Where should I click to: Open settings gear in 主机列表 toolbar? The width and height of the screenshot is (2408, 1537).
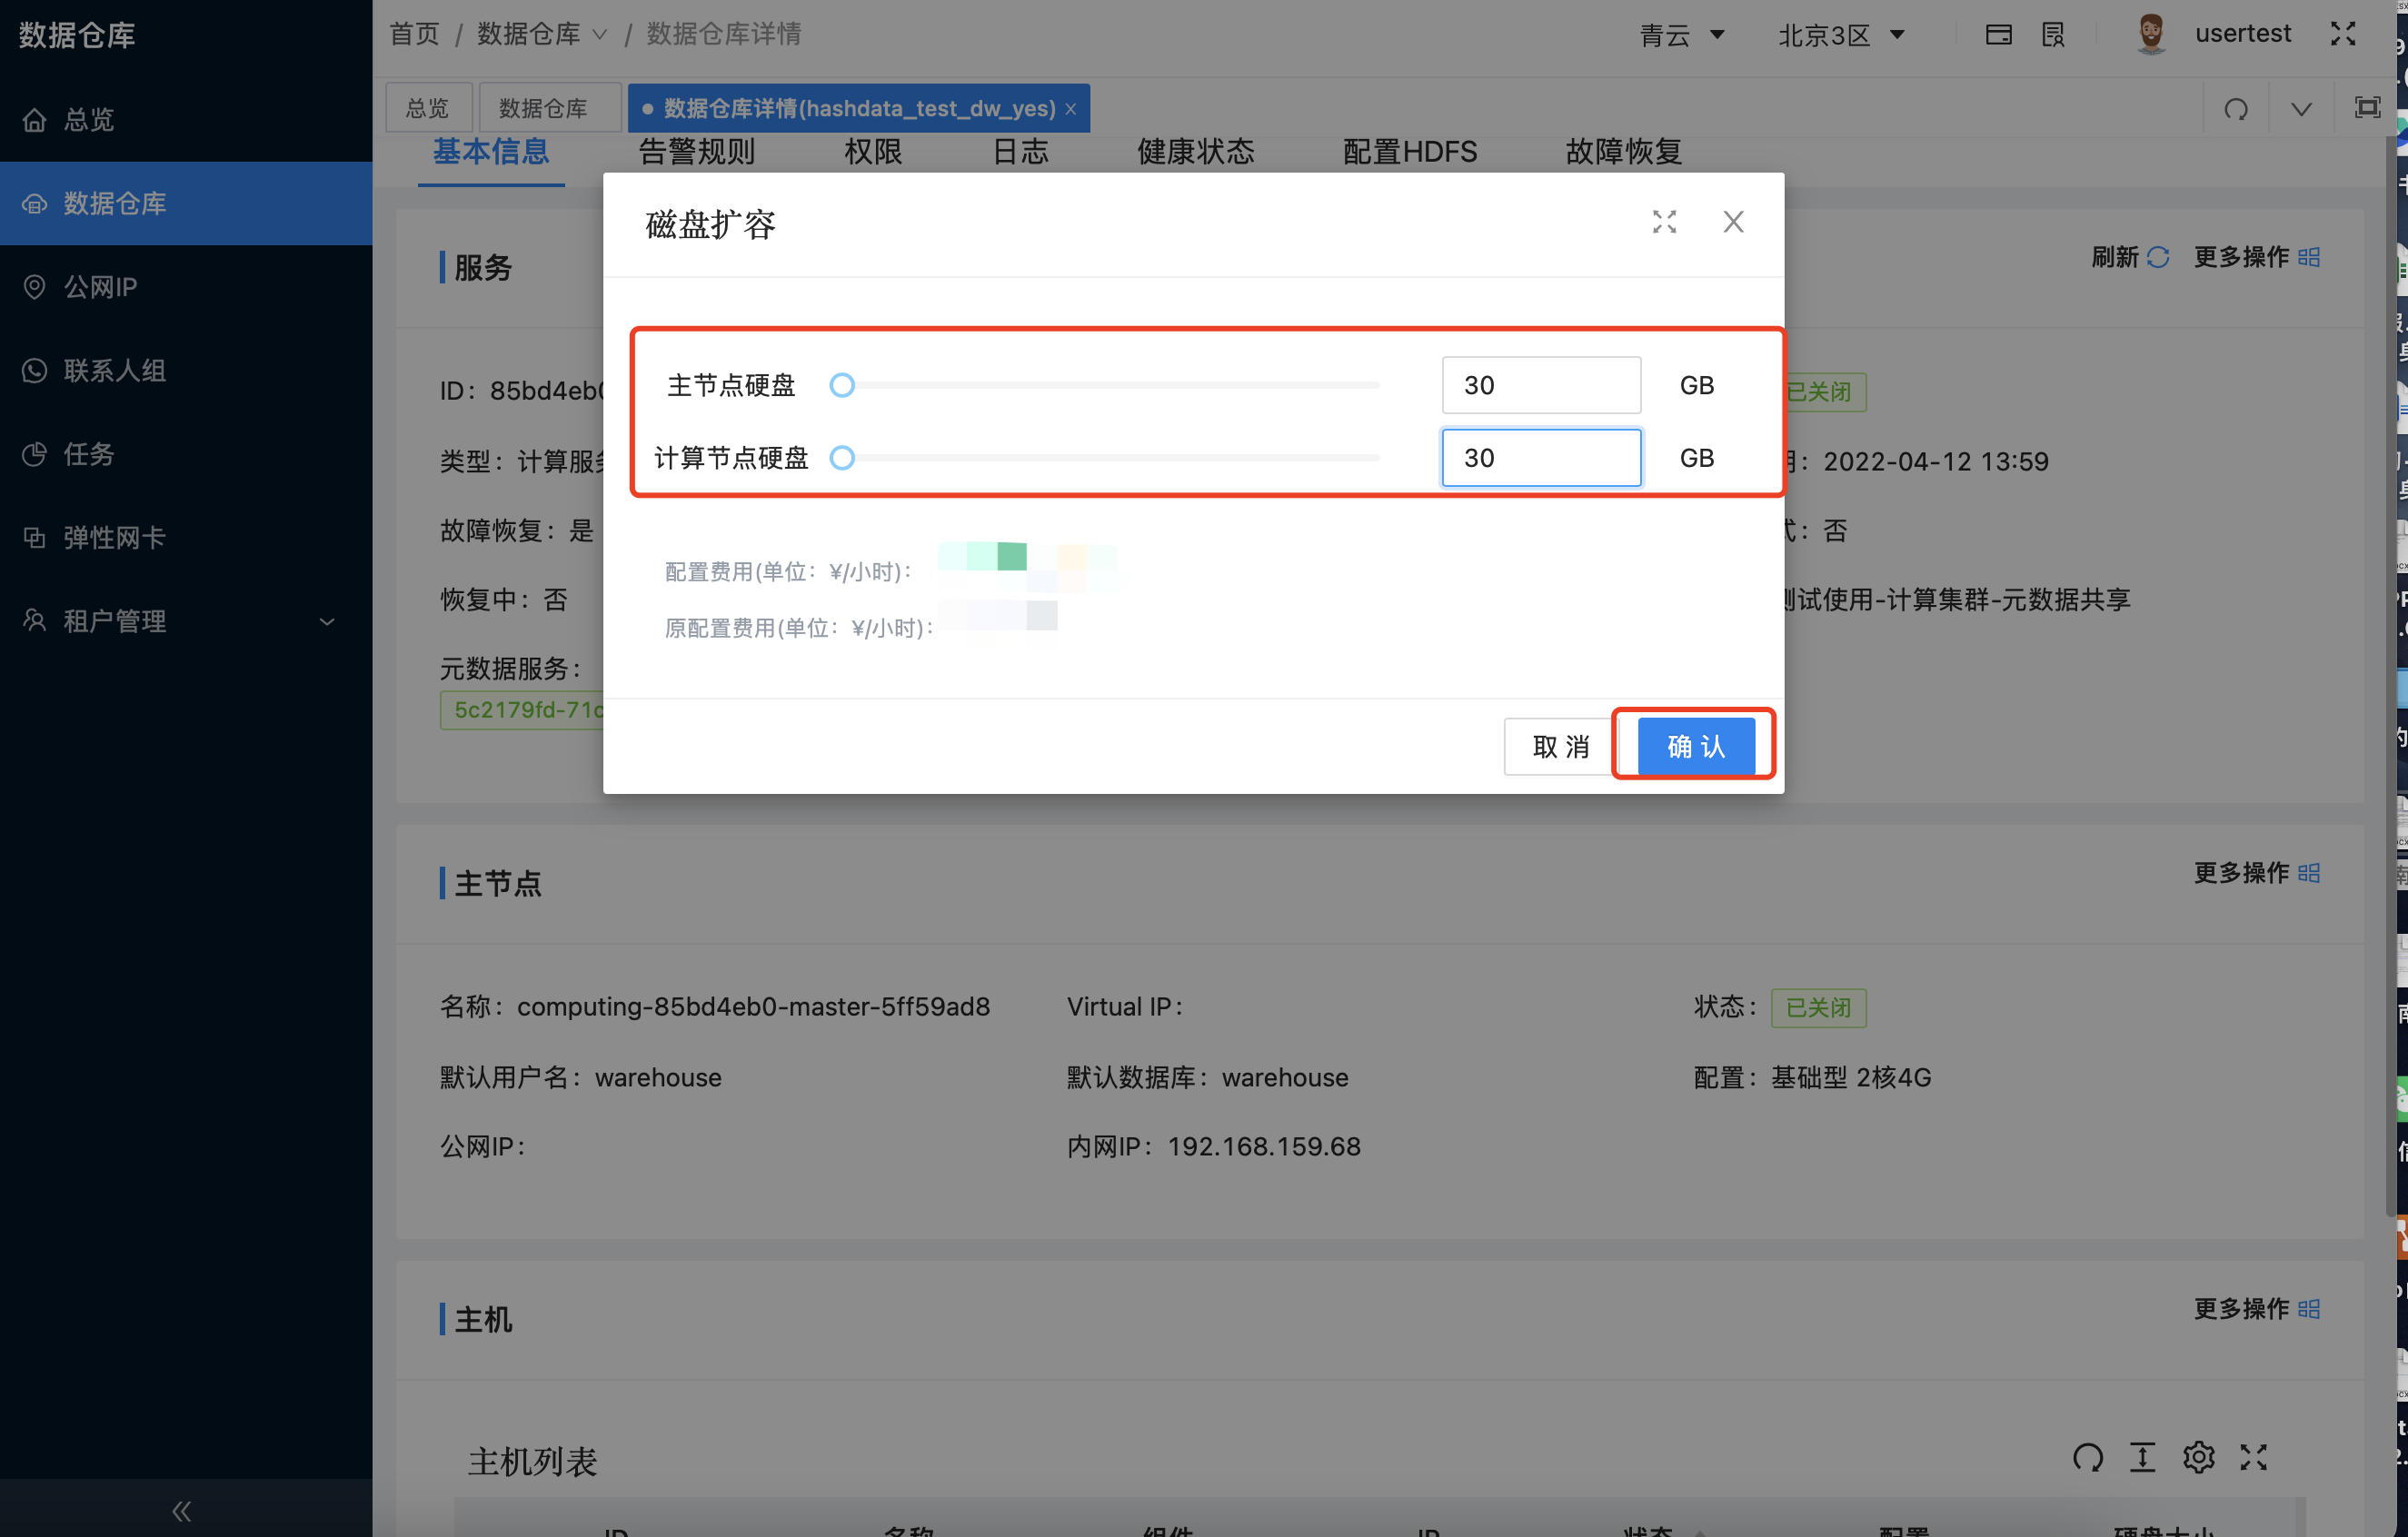(2199, 1458)
